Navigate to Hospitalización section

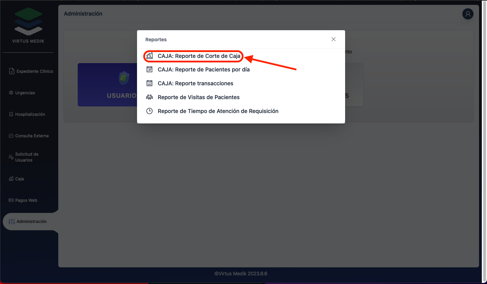[x=30, y=114]
